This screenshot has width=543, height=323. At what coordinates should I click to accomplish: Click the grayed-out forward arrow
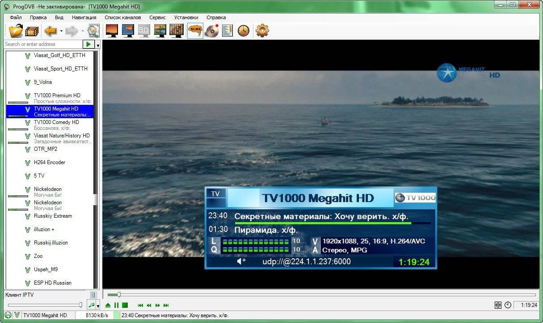pyautogui.click(x=72, y=31)
